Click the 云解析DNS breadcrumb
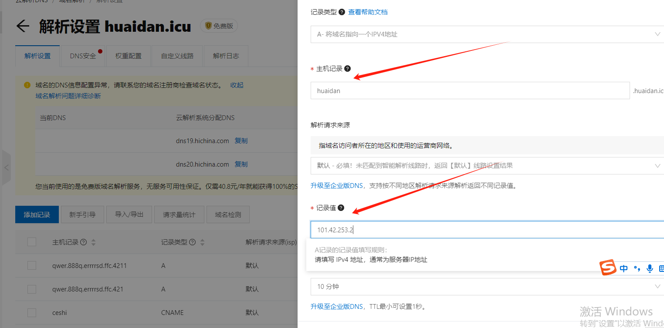Viewport: 664px width, 328px height. point(32,1)
